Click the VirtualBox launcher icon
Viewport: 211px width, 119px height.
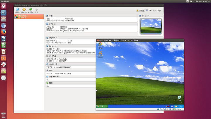point(4,13)
